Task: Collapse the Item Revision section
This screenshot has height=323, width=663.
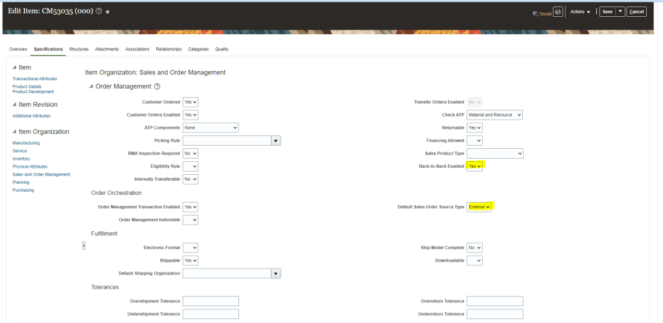Action: (14, 104)
